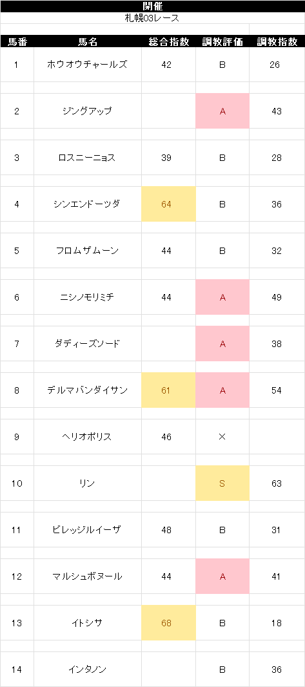
Task: Select horse number 11 cell
Action: pyautogui.click(x=17, y=530)
